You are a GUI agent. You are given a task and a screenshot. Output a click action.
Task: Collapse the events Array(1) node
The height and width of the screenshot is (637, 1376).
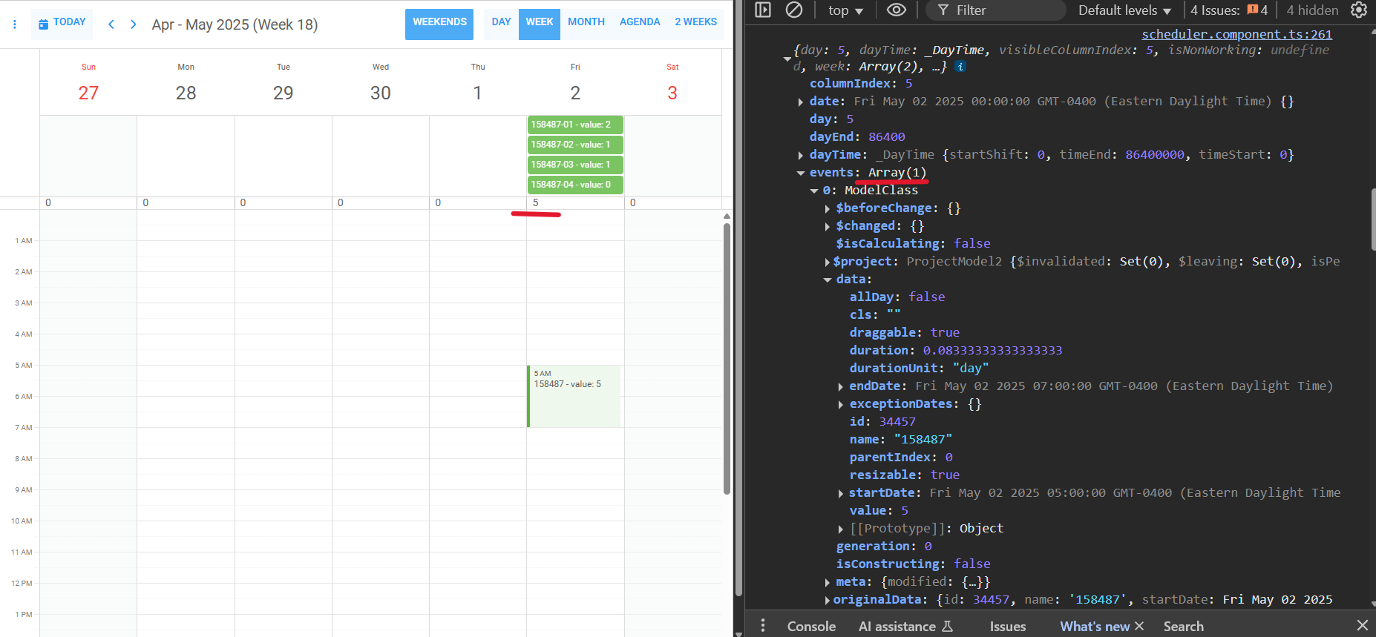pos(801,173)
